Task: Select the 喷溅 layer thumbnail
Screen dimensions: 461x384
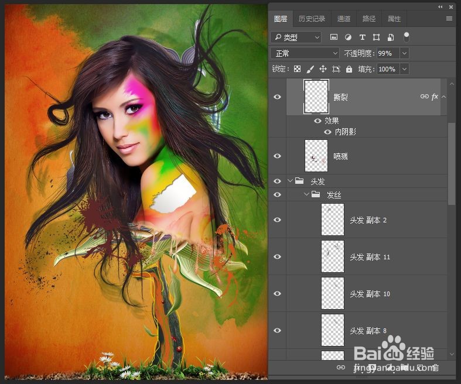Action: 316,156
